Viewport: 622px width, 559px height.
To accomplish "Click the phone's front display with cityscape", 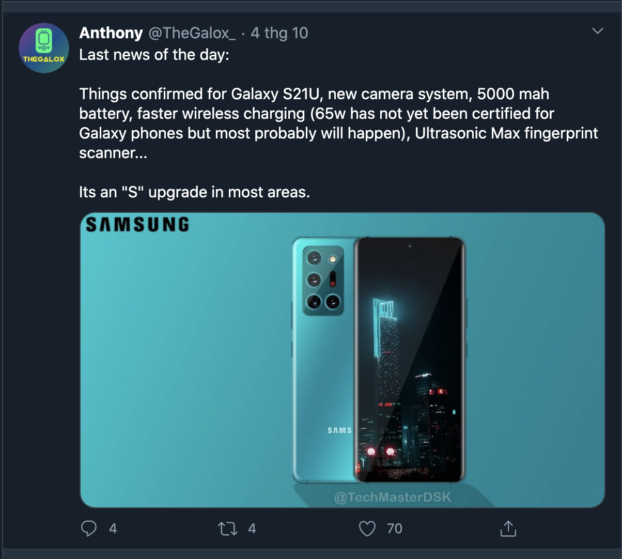I will [x=409, y=362].
